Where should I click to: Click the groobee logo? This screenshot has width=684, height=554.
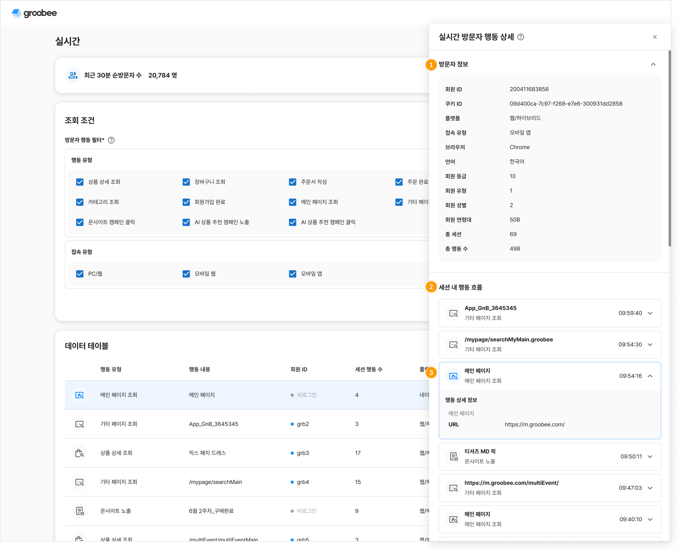point(34,13)
